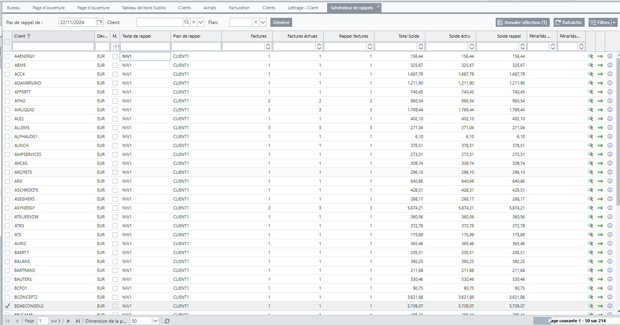The height and width of the screenshot is (325, 620).
Task: Open Filtres dropdown arrow
Action: [x=614, y=22]
